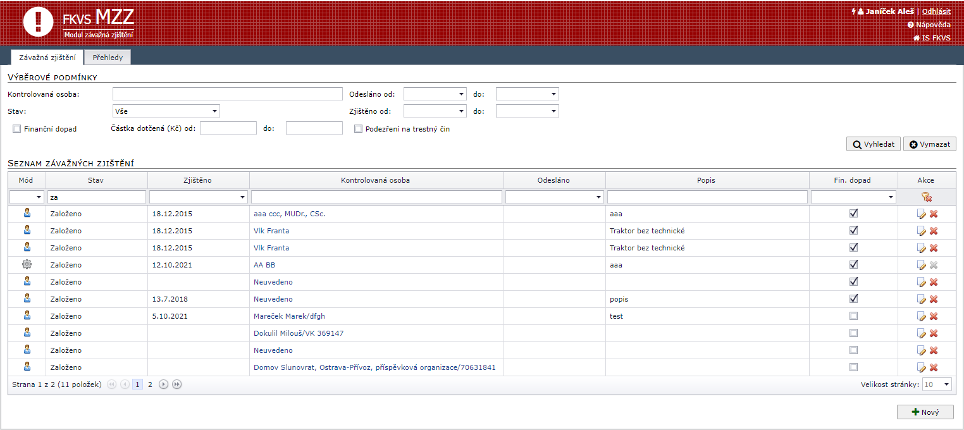964x430 pixels.
Task: Sort by the Stav column header
Action: tap(96, 180)
